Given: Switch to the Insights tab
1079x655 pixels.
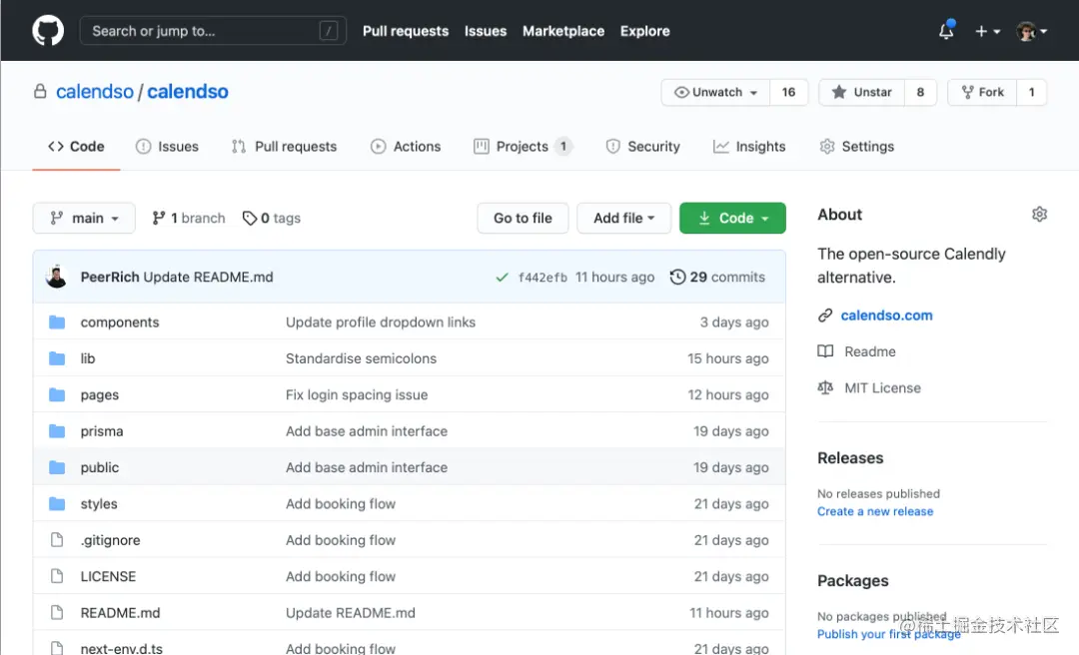Looking at the screenshot, I should [749, 147].
